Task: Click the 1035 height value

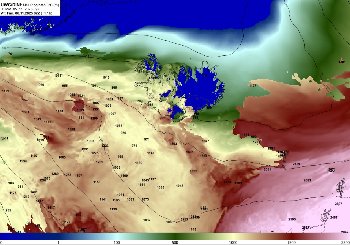Action: (161, 187)
